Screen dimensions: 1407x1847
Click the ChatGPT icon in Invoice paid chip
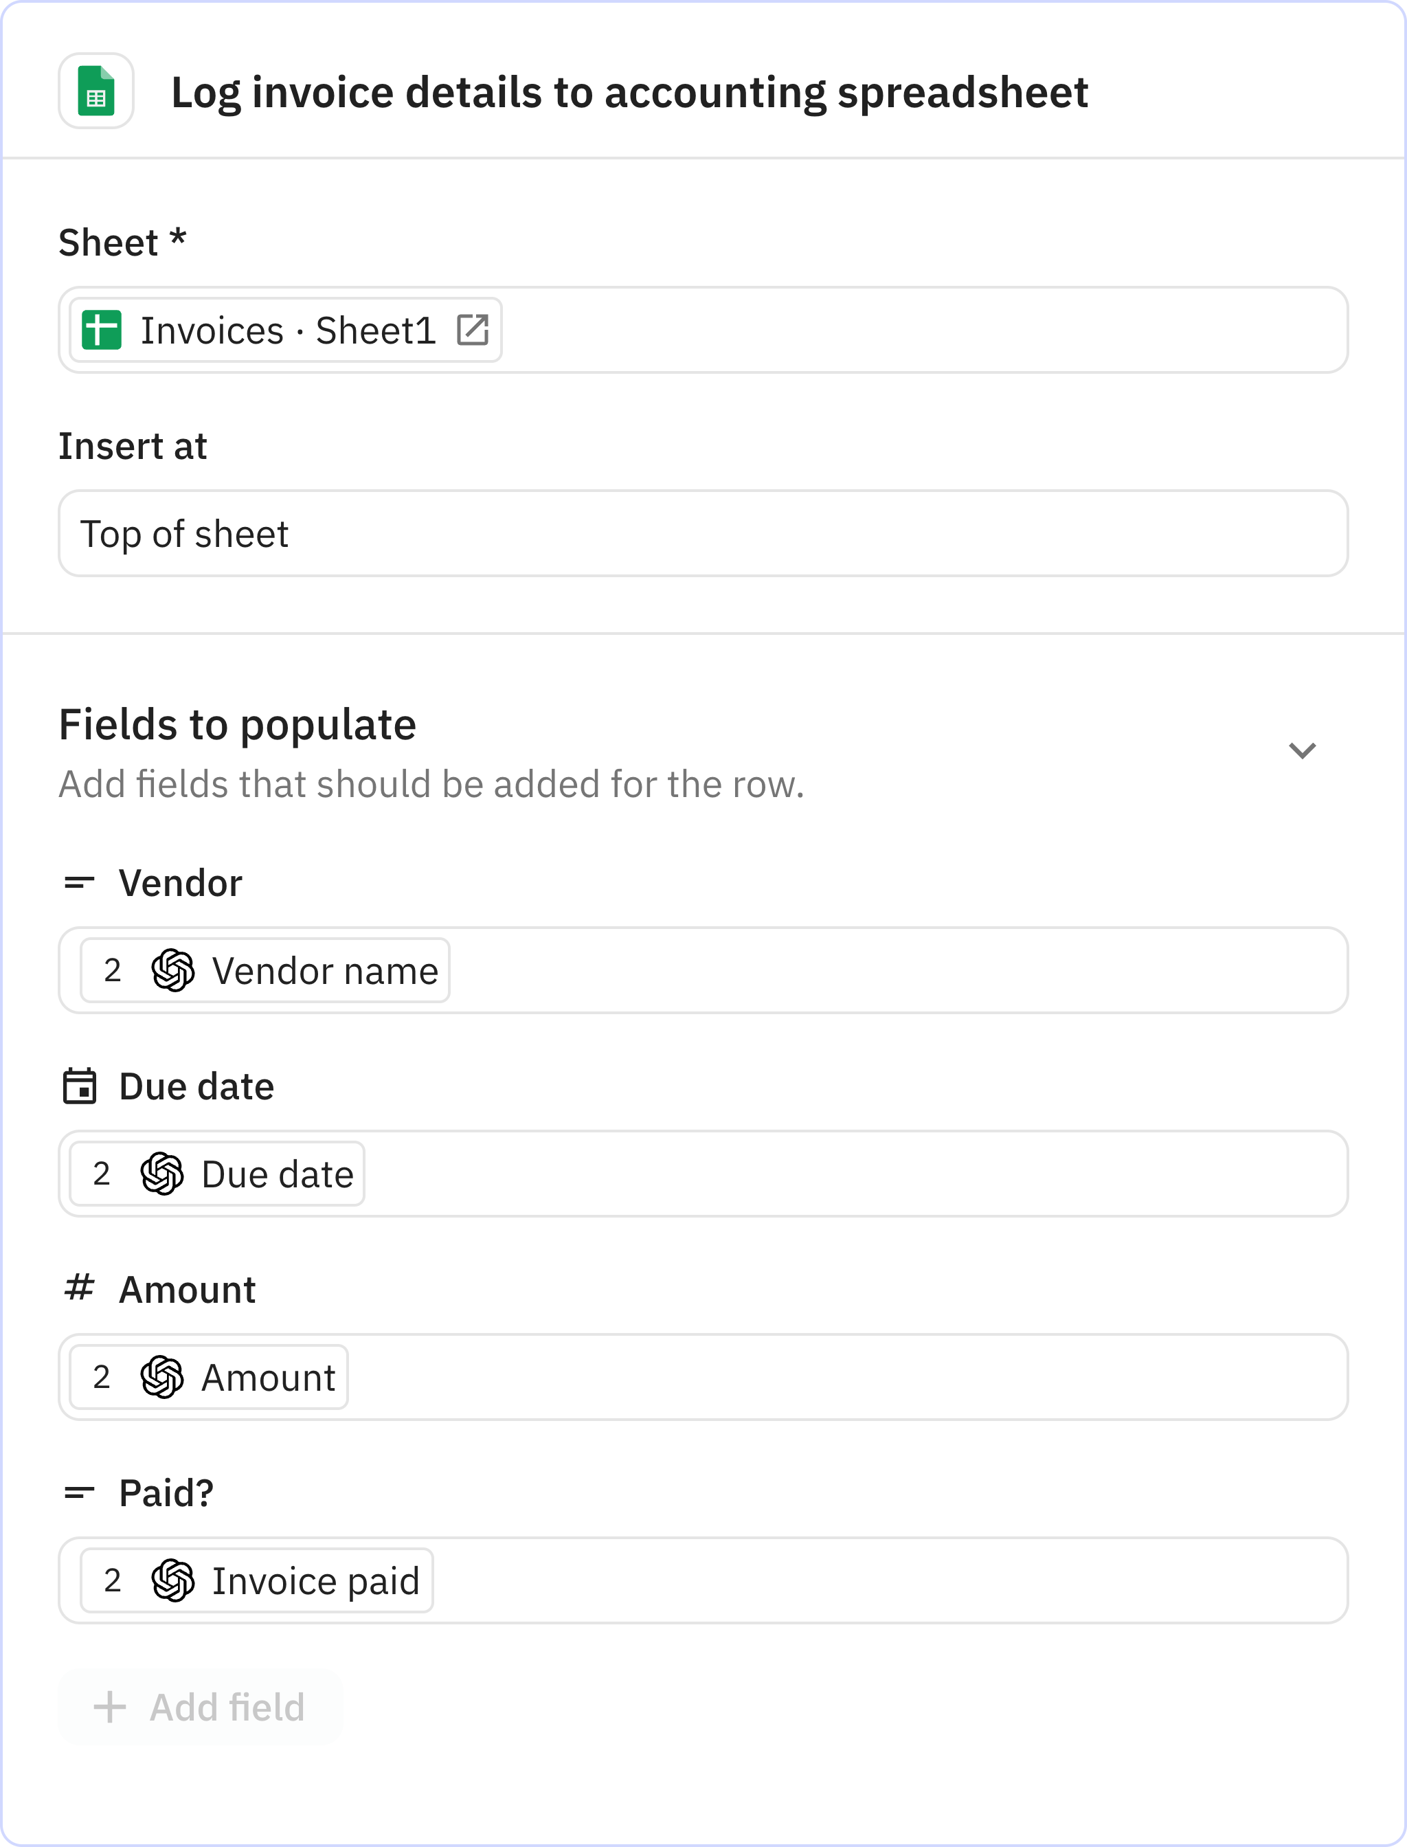172,1580
